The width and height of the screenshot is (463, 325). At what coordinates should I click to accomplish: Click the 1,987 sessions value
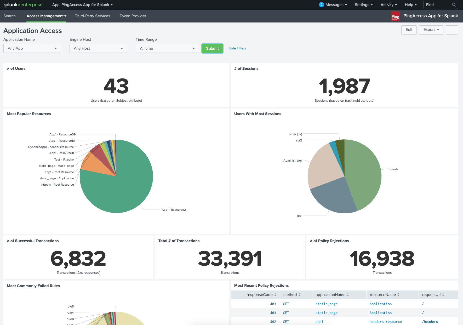point(344,86)
